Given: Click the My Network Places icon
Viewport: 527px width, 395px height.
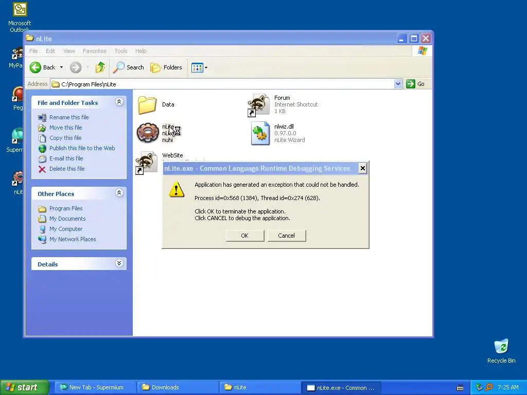Looking at the screenshot, I should (42, 240).
